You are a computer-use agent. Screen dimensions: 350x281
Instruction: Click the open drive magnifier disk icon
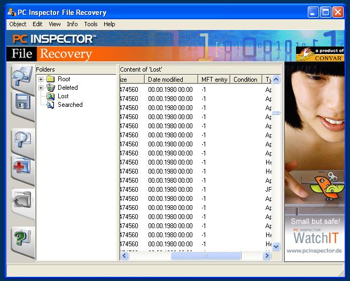[x=22, y=76]
